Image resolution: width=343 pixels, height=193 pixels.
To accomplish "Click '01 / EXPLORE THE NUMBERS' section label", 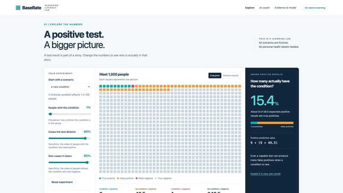I will (x=63, y=24).
